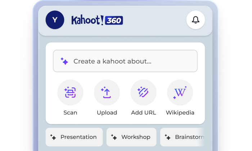Open notifications bell

(195, 20)
